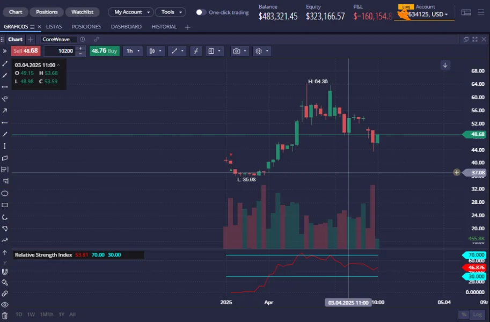Select the horizontal segment tool with end dots
Image resolution: width=490 pixels, height=322 pixels.
click(5, 87)
